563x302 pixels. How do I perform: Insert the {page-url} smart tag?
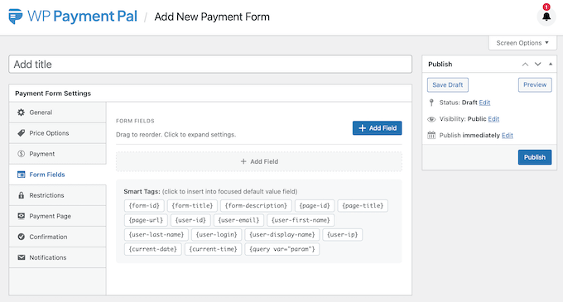click(146, 220)
